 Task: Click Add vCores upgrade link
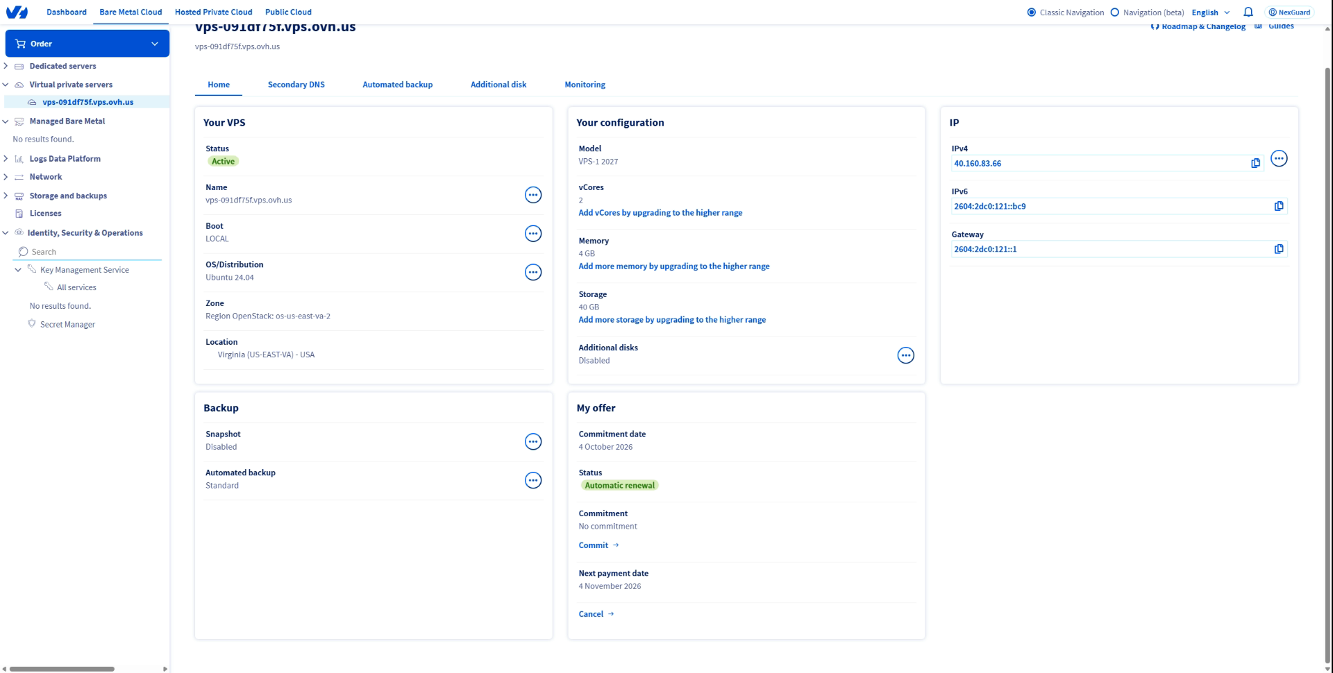660,213
